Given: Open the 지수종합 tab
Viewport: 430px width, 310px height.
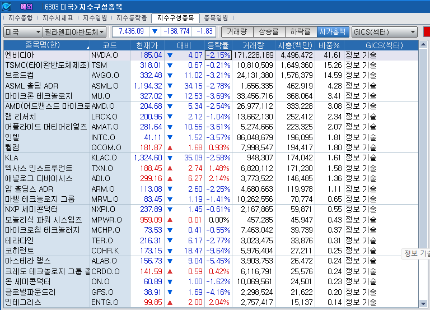Looking at the screenshot, I should pos(21,18).
